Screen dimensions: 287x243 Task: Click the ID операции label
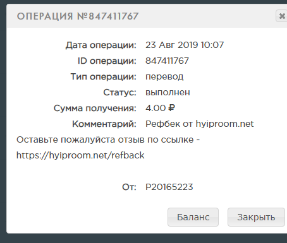coord(107,61)
